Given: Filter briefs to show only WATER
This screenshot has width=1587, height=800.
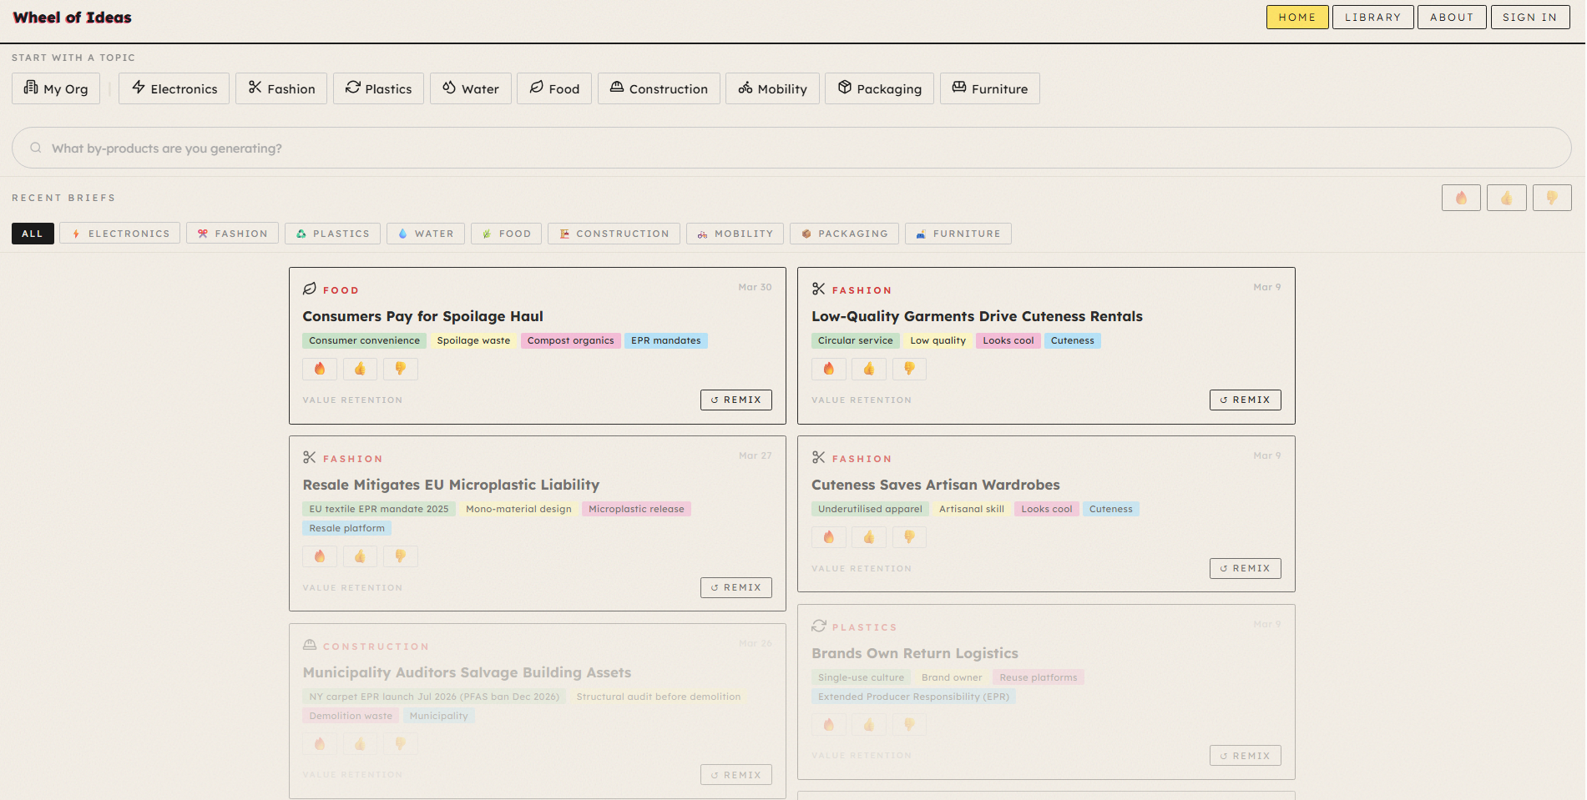Looking at the screenshot, I should pyautogui.click(x=426, y=234).
